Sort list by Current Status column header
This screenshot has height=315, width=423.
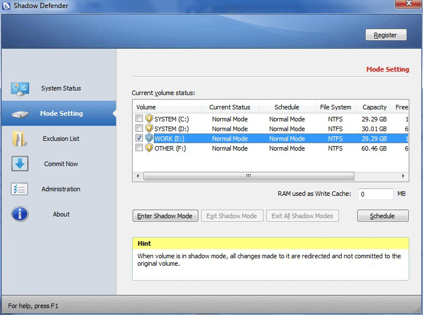[x=229, y=107]
